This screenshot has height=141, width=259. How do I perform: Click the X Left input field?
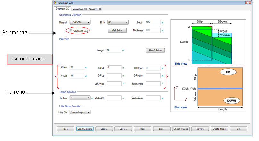(77, 67)
